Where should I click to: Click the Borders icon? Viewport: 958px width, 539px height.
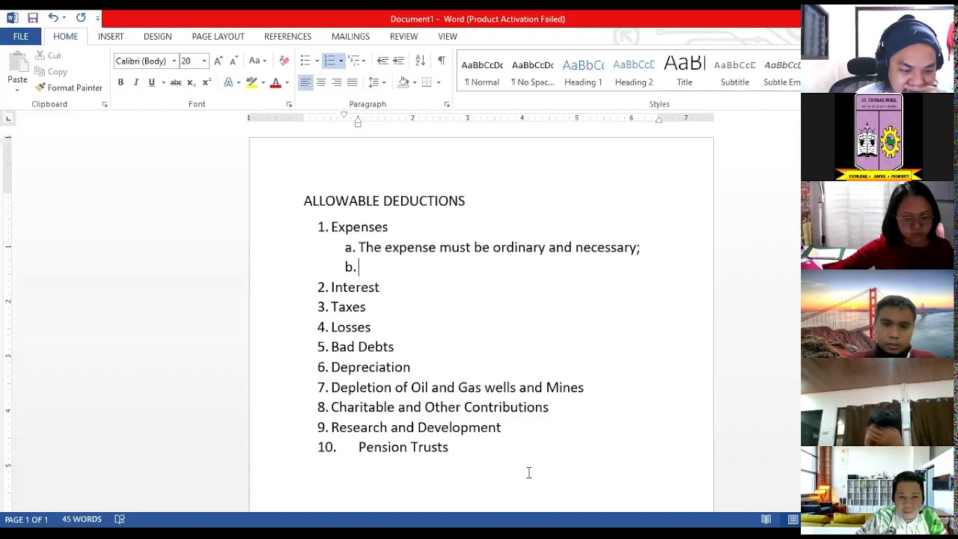click(x=427, y=82)
